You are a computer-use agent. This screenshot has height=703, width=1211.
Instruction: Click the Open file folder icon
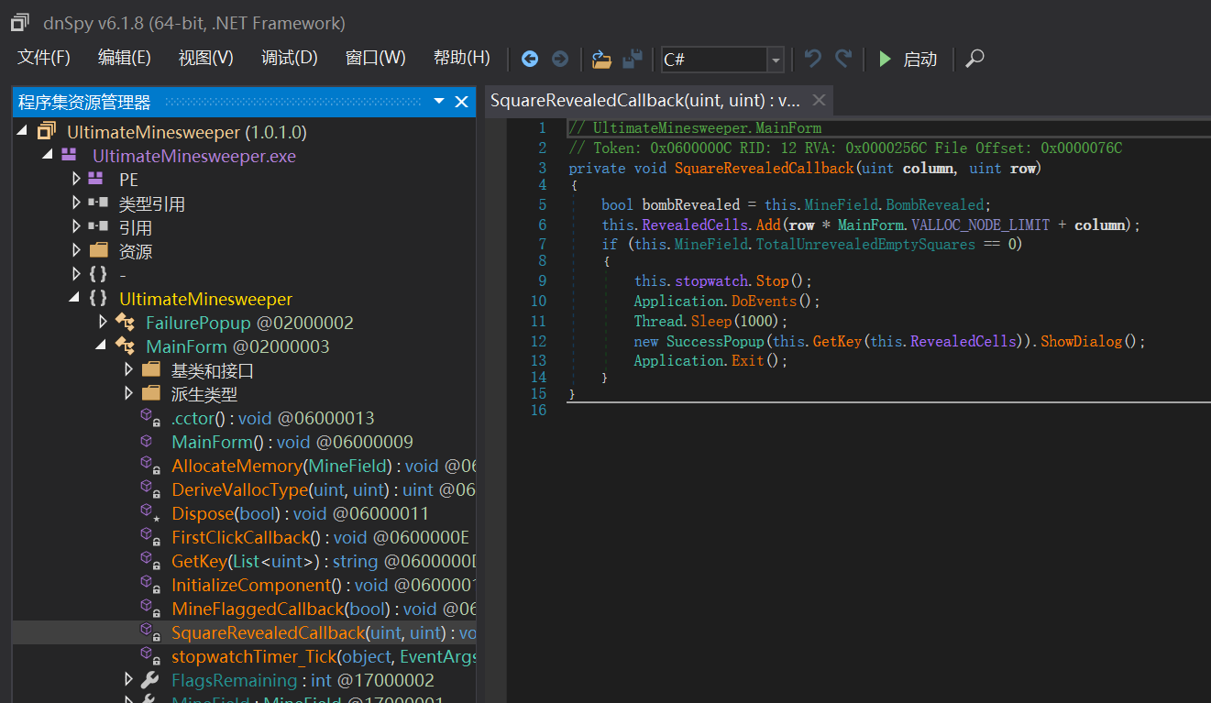click(x=601, y=59)
